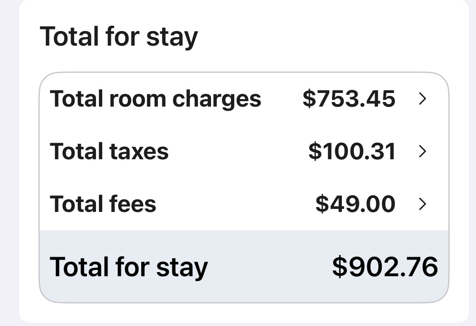Tap the "Total room charges" label
This screenshot has height=326, width=476.
pos(155,99)
